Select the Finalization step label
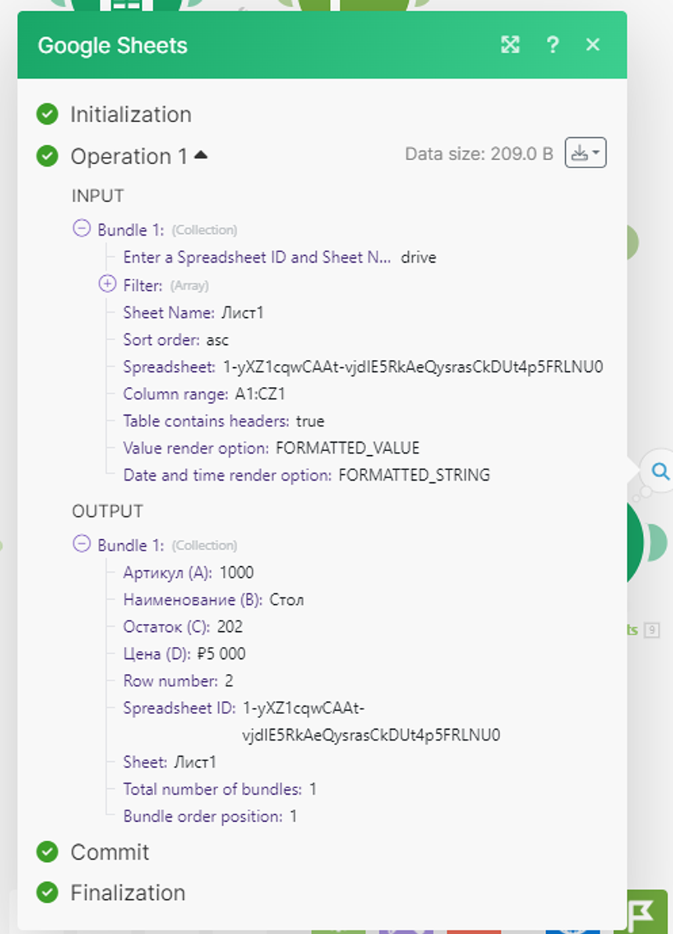 tap(128, 893)
